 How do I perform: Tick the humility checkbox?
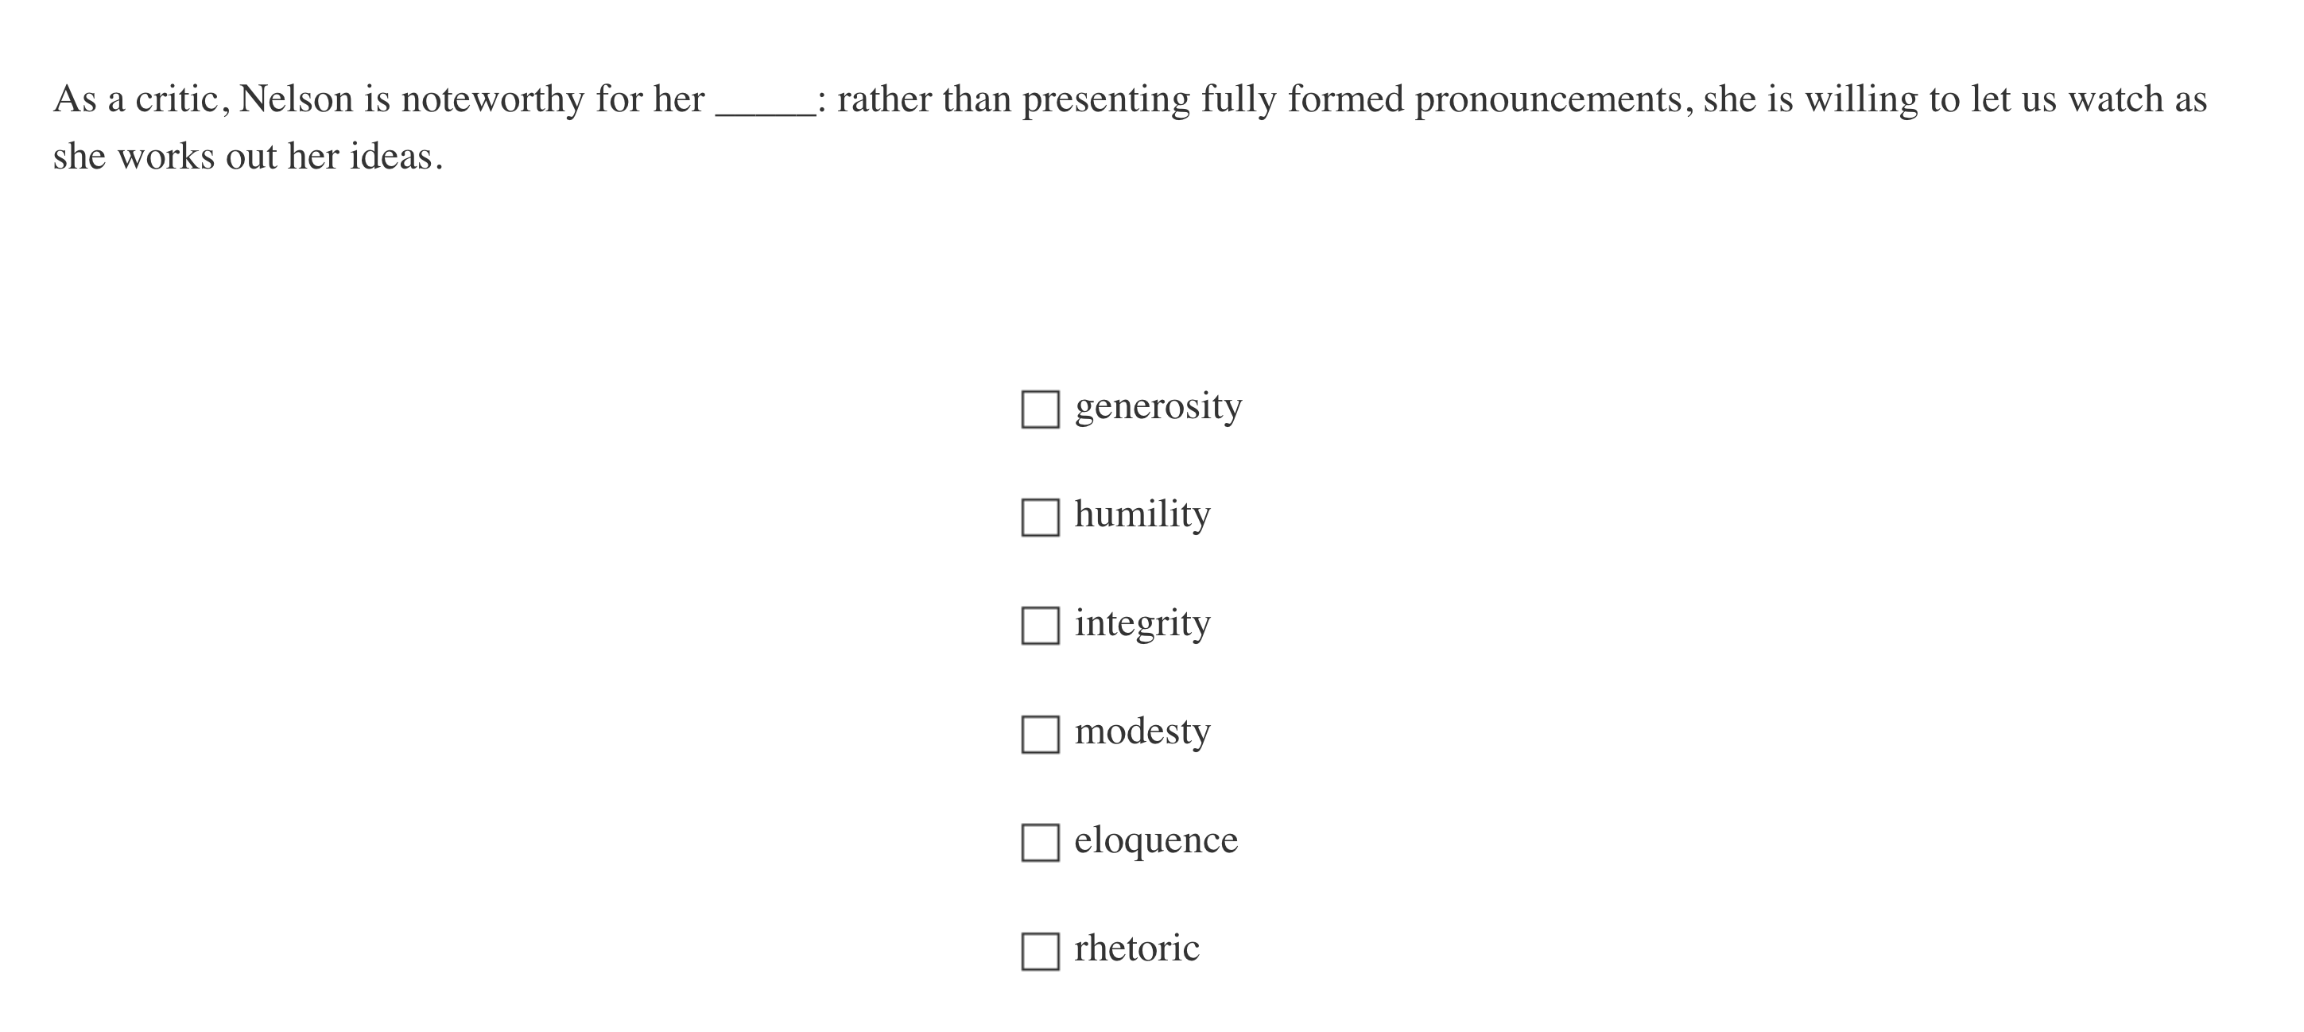(1039, 517)
